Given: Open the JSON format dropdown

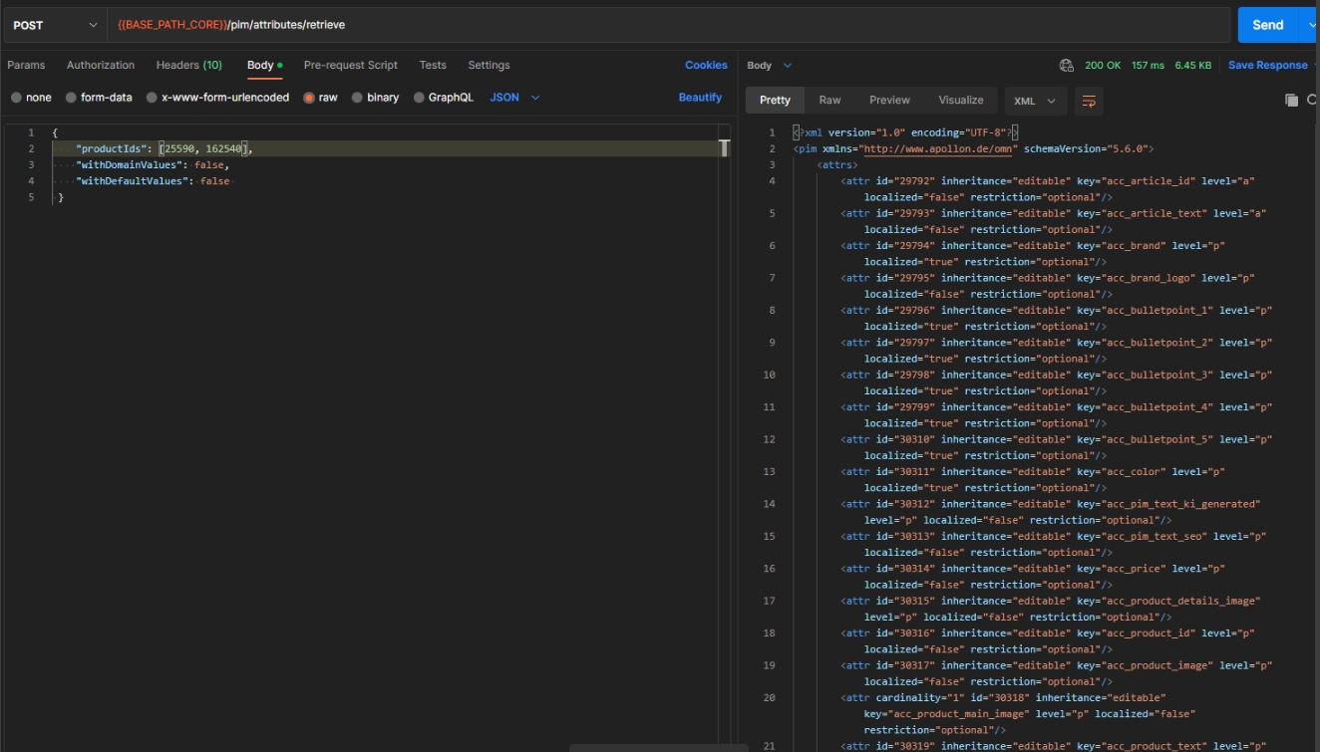Looking at the screenshot, I should click(x=514, y=98).
